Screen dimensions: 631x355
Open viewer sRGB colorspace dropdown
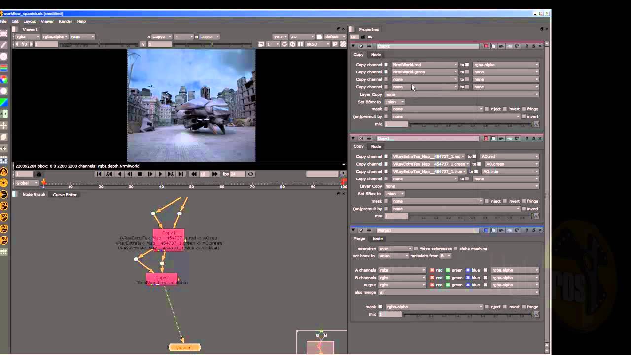(x=318, y=44)
